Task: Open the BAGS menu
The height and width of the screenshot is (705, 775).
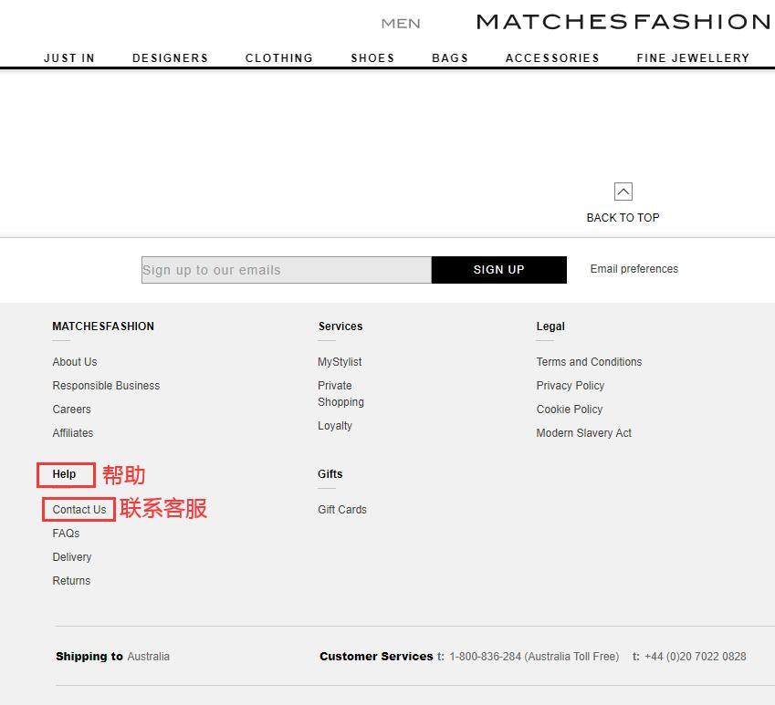Action: (x=450, y=58)
